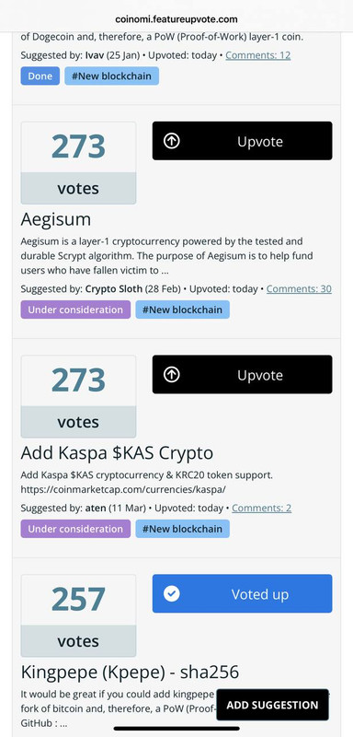
Task: Click the #New blockchain tag under Kaspa
Action: (182, 529)
